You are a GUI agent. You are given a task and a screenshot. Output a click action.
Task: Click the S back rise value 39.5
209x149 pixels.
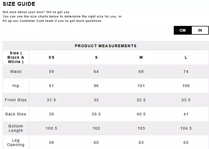coord(96,114)
